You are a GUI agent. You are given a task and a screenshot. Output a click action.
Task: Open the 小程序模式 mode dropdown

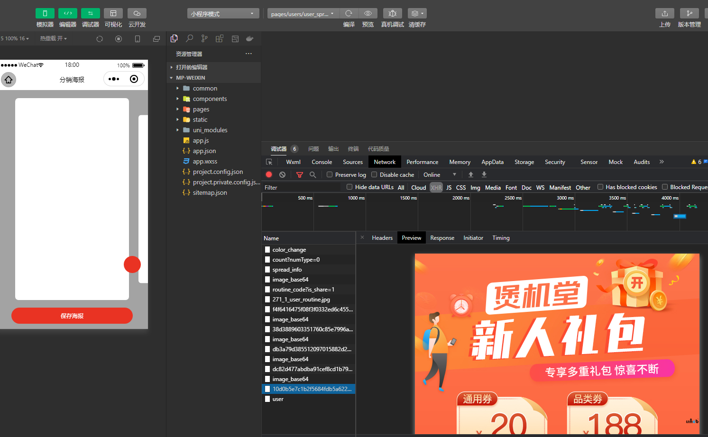(x=223, y=14)
